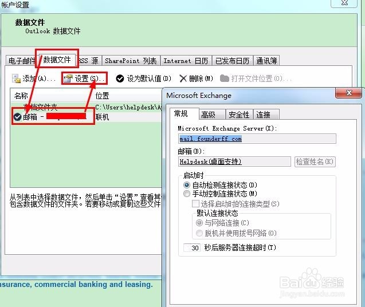Click the 删除(M) label

pyautogui.click(x=201, y=78)
